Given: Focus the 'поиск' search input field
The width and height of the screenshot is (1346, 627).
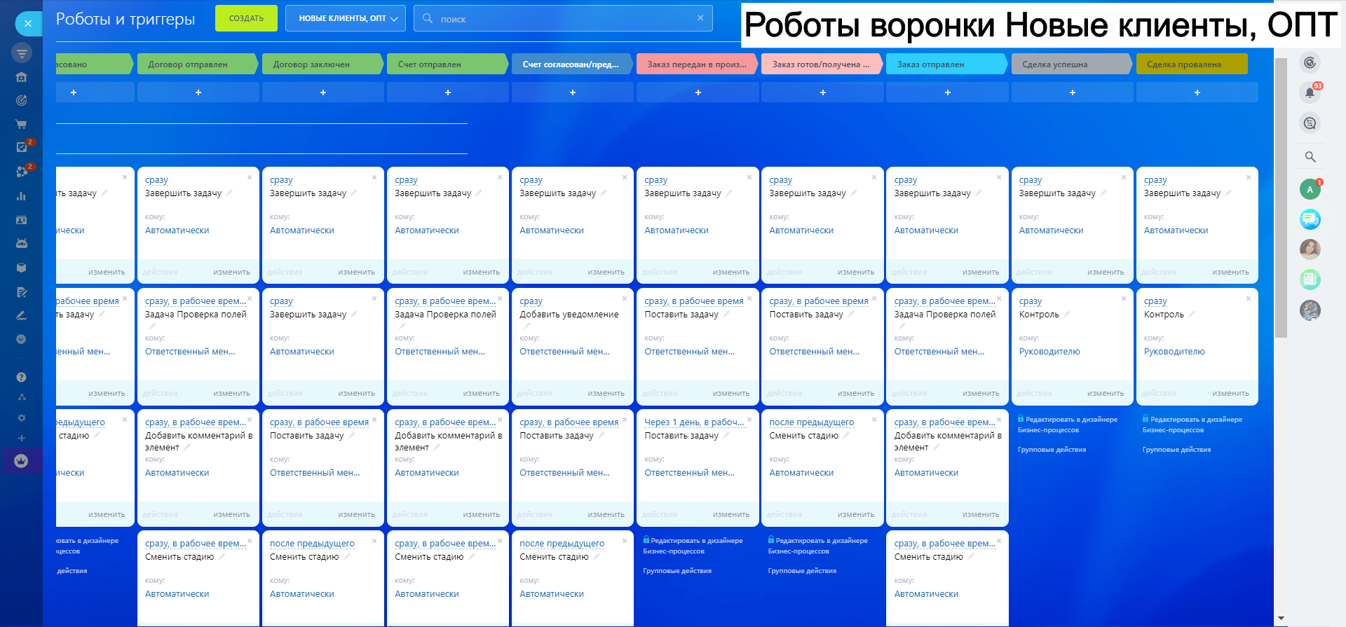Looking at the screenshot, I should point(561,19).
